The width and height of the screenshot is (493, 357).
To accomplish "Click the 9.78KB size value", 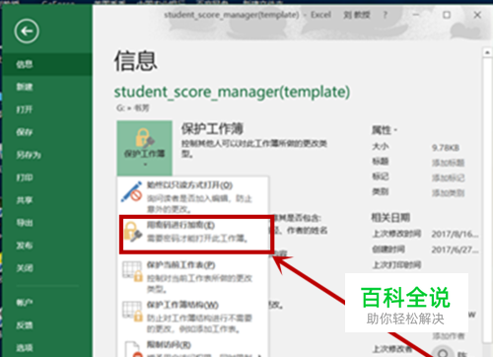I will pyautogui.click(x=446, y=148).
